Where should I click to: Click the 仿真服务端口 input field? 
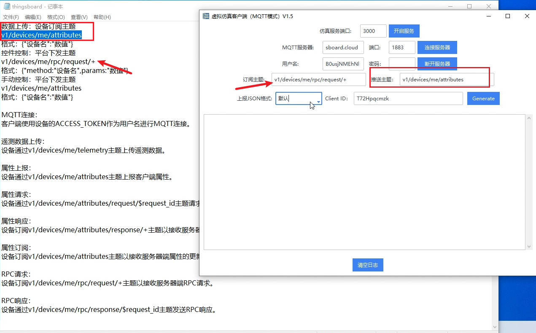pos(373,31)
